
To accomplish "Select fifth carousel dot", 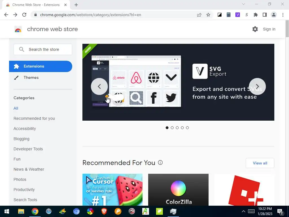I will 187,128.
